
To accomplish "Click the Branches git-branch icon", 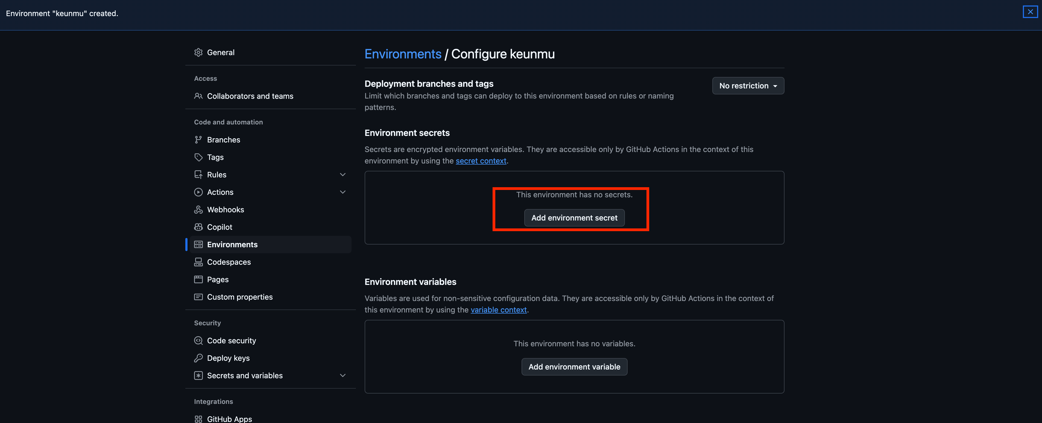I will tap(198, 140).
